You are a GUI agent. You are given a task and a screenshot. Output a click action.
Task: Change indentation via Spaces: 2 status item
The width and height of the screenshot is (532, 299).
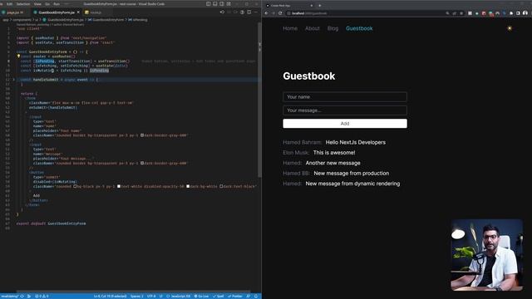tap(136, 296)
